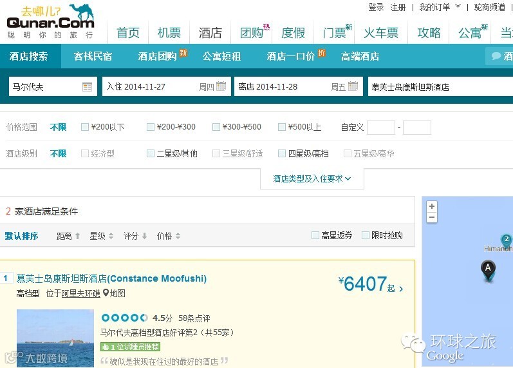The height and width of the screenshot is (368, 513).
Task: Open the 机票 main nav item
Action: coord(169,33)
